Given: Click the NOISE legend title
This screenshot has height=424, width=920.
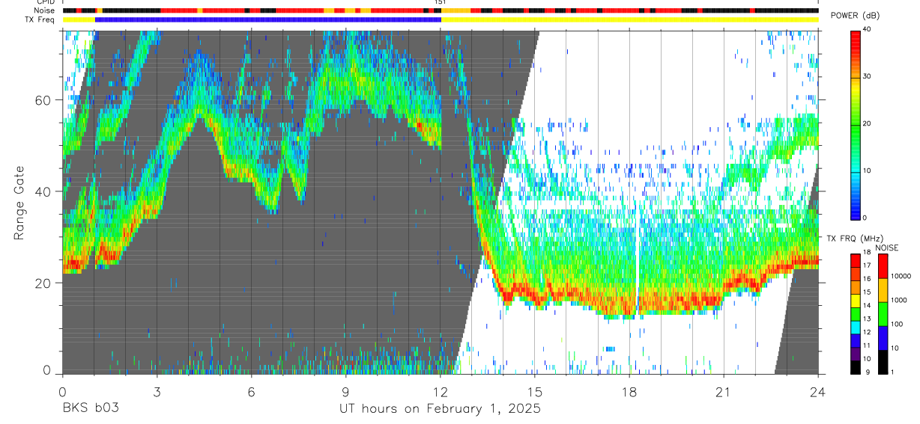Looking at the screenshot, I should click(x=887, y=248).
